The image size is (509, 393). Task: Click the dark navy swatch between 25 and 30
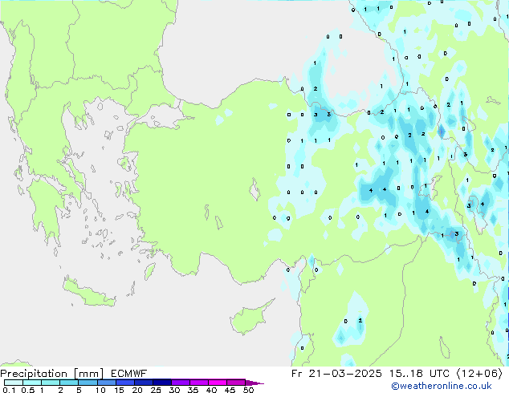(161, 383)
